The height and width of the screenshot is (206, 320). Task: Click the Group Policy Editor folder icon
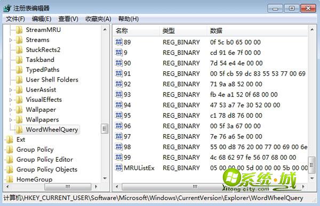pos(10,160)
